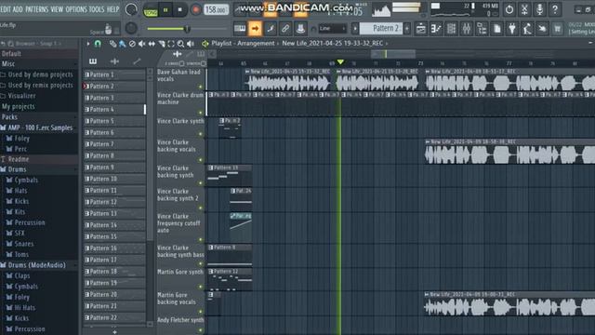The height and width of the screenshot is (335, 595).
Task: Select the playlist Slice tool
Action: (162, 44)
